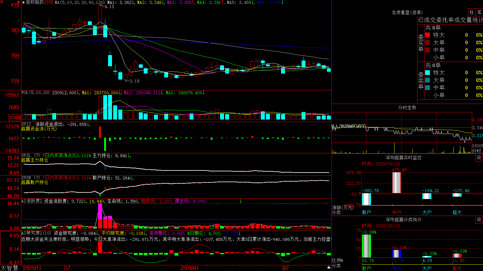Click the 已成交委托单成交量统计 header
The image size is (483, 271).
(450, 20)
